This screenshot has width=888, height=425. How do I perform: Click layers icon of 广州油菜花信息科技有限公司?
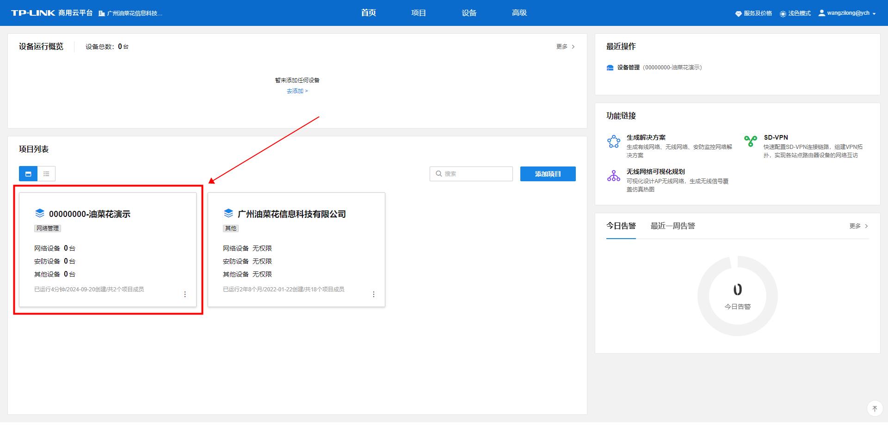pyautogui.click(x=228, y=213)
